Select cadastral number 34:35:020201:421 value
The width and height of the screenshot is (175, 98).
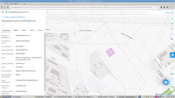pos(22,50)
